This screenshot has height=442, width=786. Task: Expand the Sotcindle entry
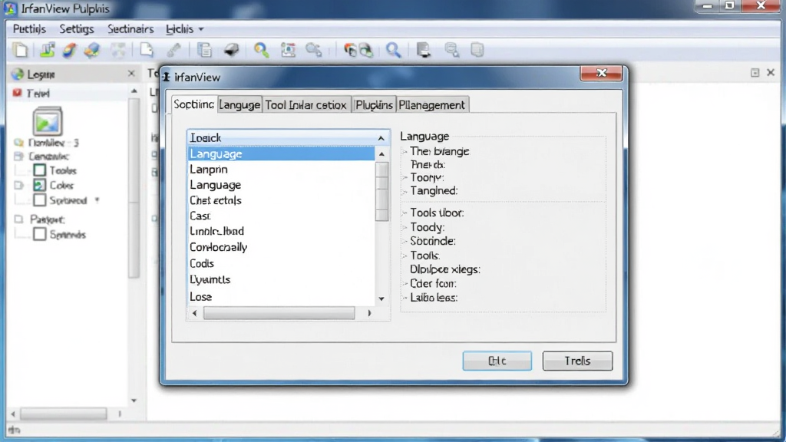[405, 242]
